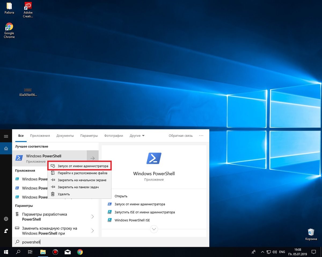Viewport: 322px width, 257px height.
Task: Open network status tray icon
Action: (x=268, y=252)
